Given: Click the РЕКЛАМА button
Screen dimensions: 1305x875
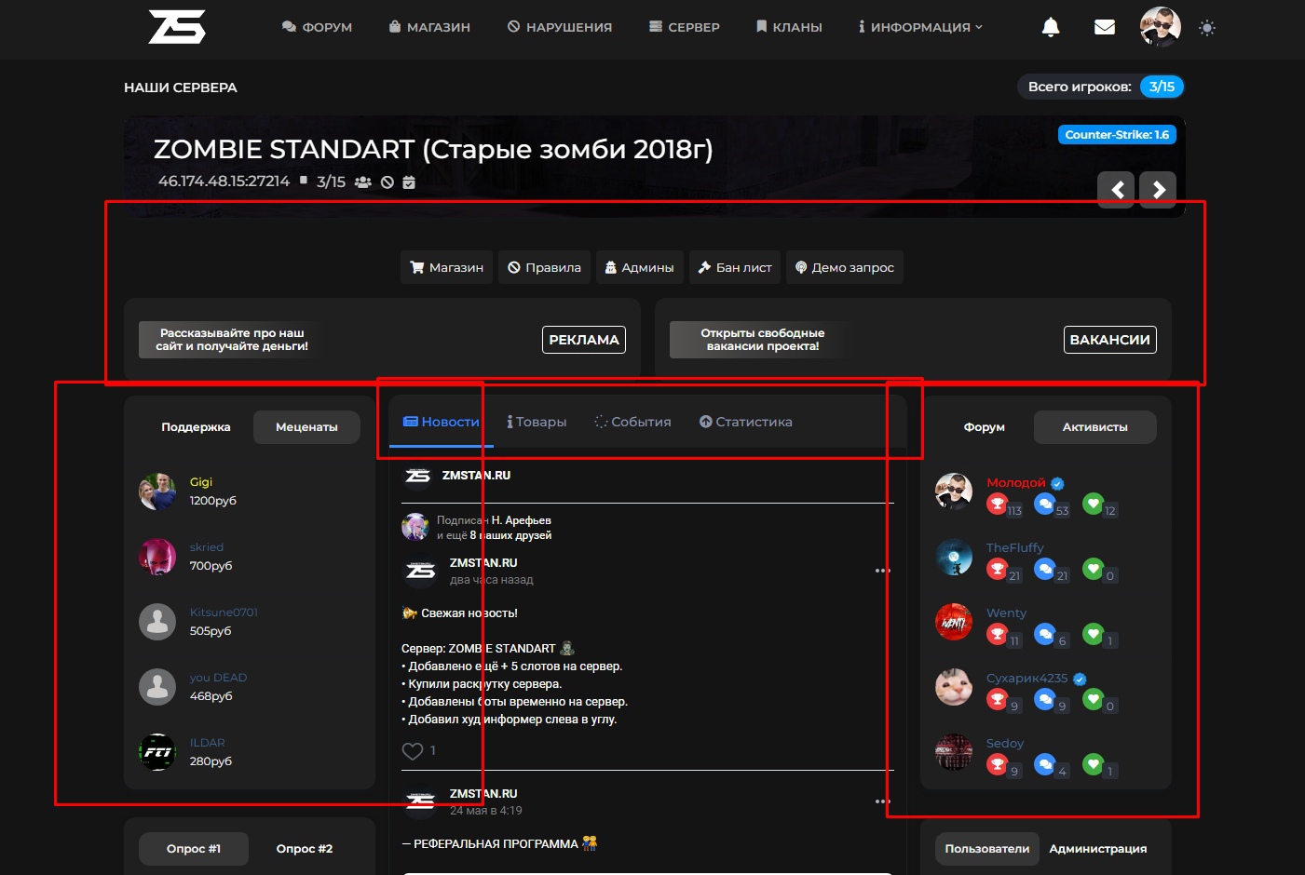Looking at the screenshot, I should (x=583, y=340).
